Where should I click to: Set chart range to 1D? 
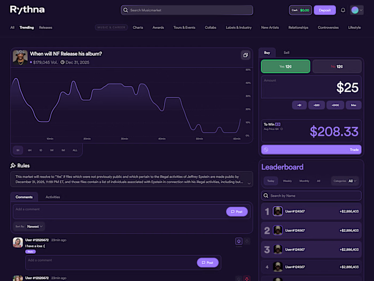(x=41, y=150)
